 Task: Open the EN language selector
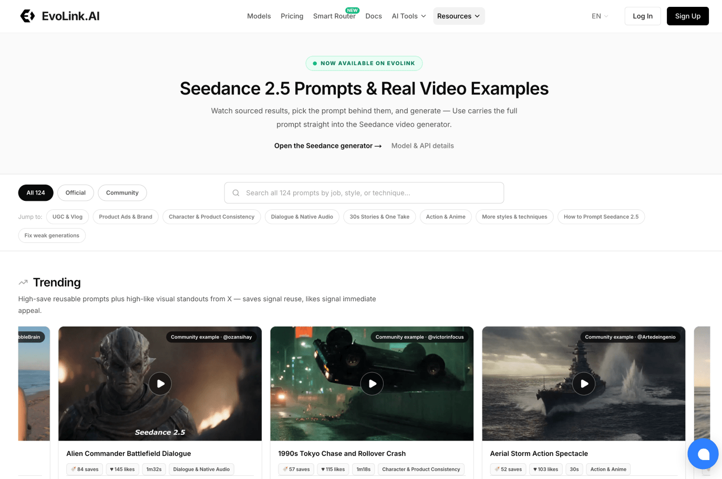point(600,16)
